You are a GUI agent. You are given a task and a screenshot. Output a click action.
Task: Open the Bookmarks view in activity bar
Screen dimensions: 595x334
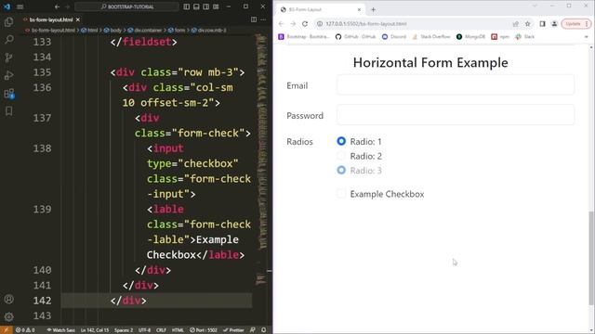pos(8,111)
